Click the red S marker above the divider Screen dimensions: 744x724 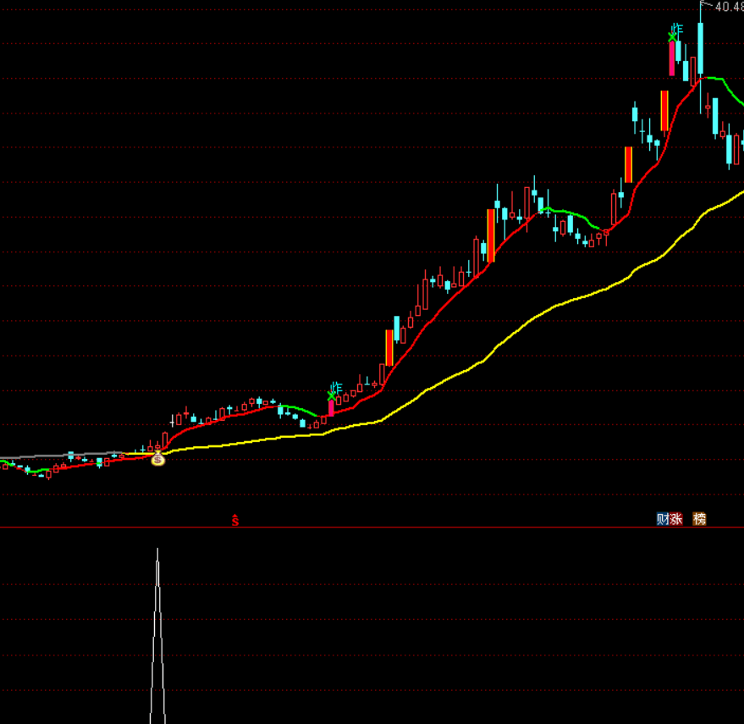[235, 520]
